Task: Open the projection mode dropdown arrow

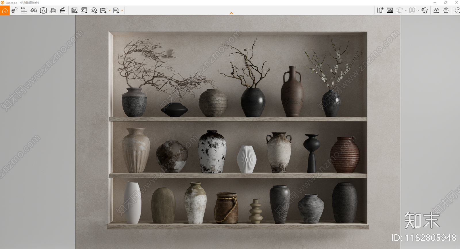Action: (406, 11)
